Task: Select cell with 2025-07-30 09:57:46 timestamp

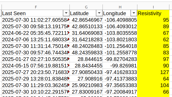Action: (x=36, y=53)
